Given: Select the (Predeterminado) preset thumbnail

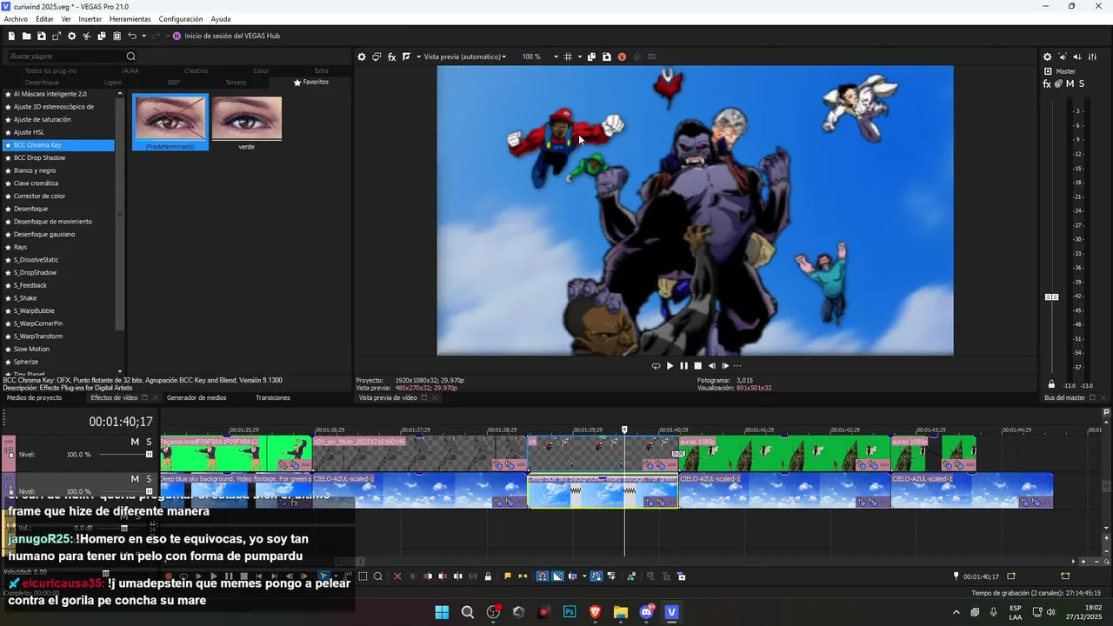Looking at the screenshot, I should click(170, 122).
